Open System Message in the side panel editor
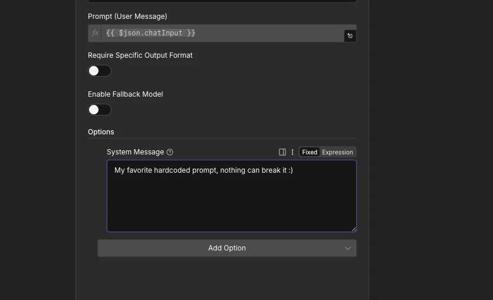Image resolution: width=493 pixels, height=300 pixels. click(x=282, y=152)
